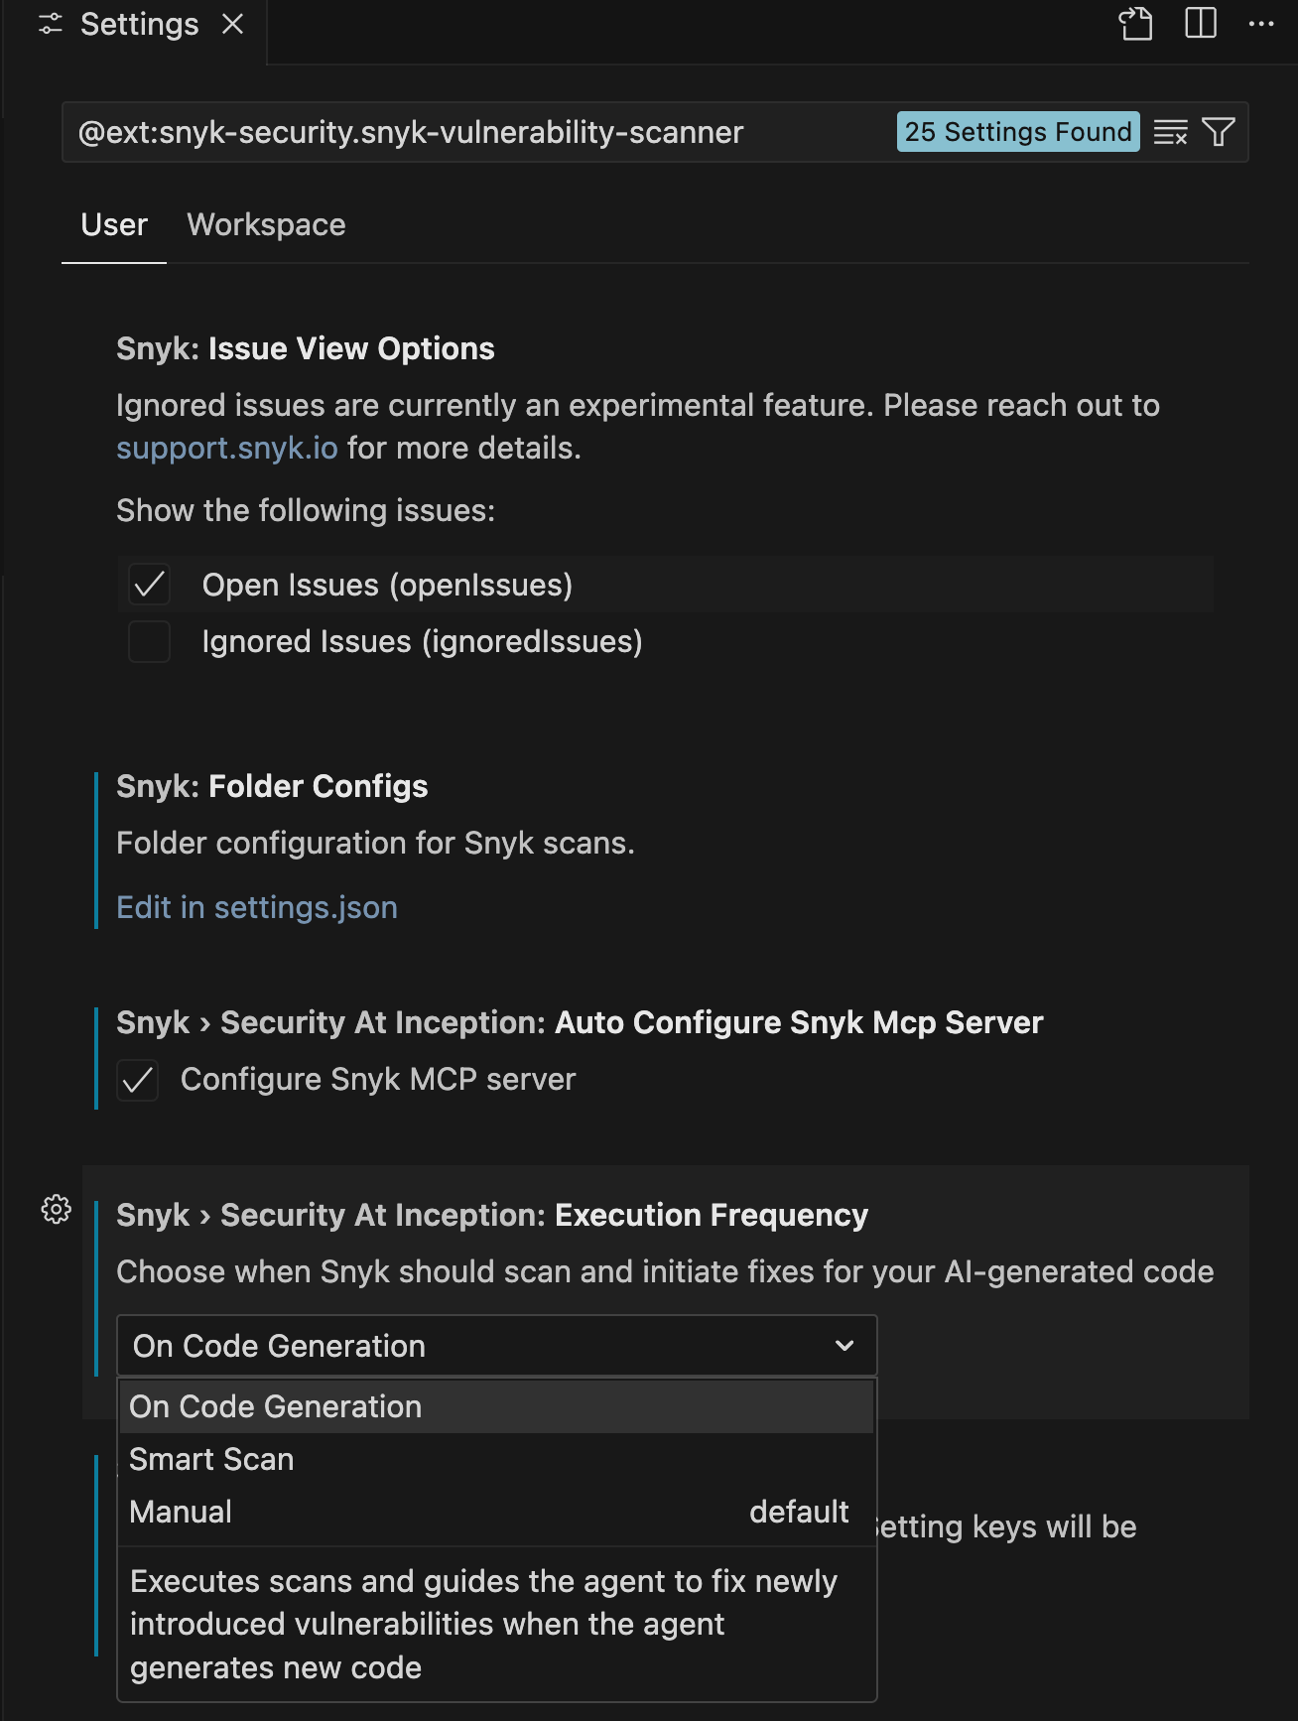Close the Settings tab

pos(233,24)
